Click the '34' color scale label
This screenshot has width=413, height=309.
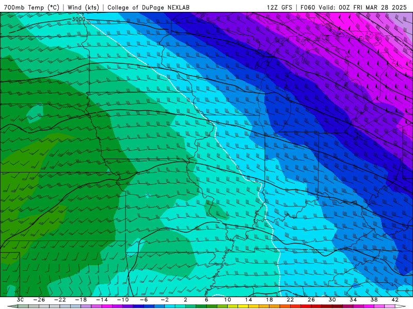(x=353, y=300)
